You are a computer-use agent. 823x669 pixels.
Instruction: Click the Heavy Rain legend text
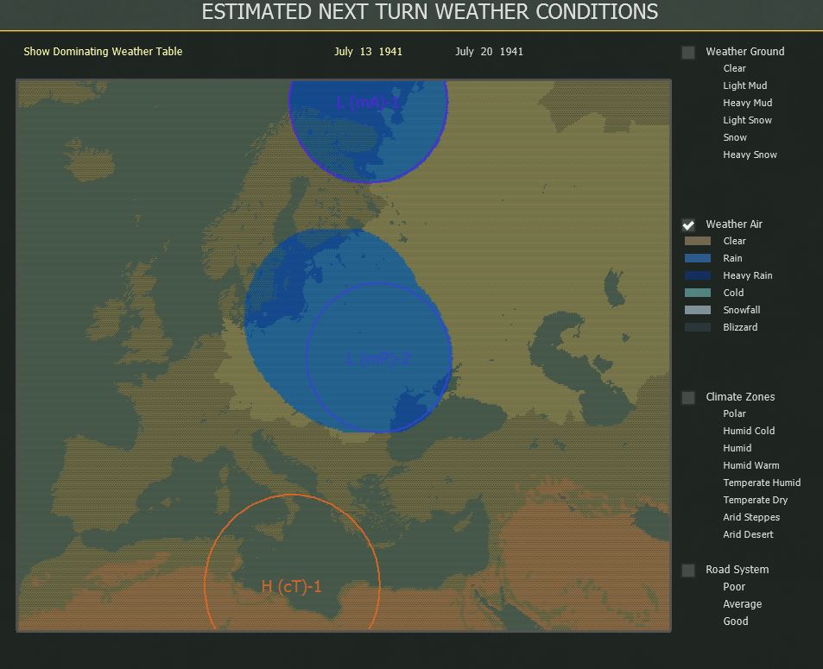[x=747, y=275]
